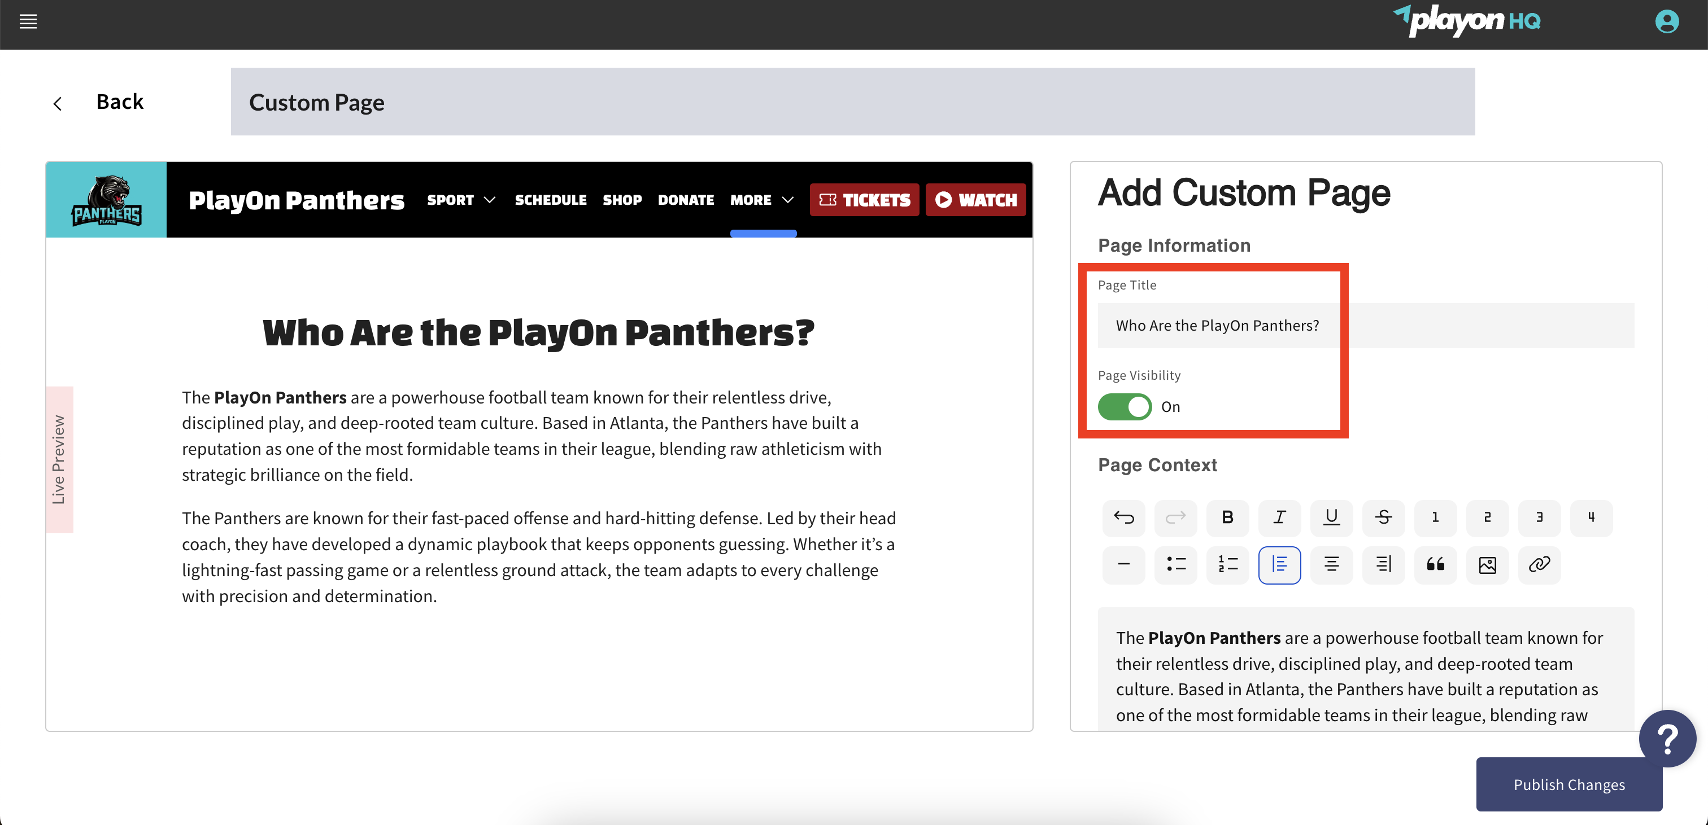Insert a blockquote

point(1435,565)
